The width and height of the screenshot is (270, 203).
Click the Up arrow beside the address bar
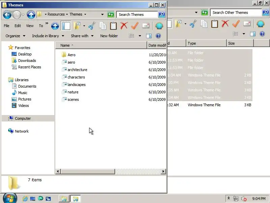pos(31,15)
